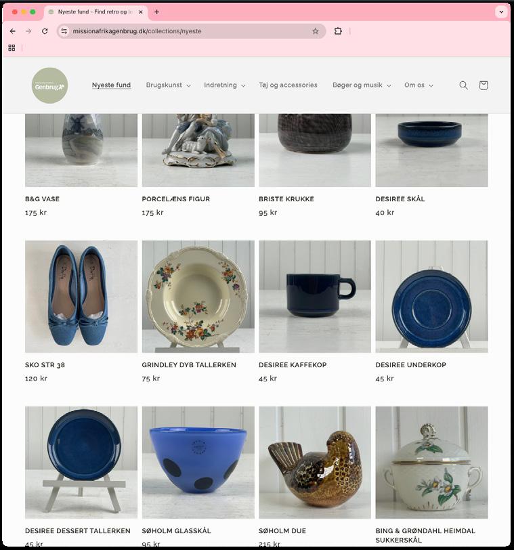The image size is (514, 550).
Task: Expand the Indretning dropdown
Action: point(224,85)
